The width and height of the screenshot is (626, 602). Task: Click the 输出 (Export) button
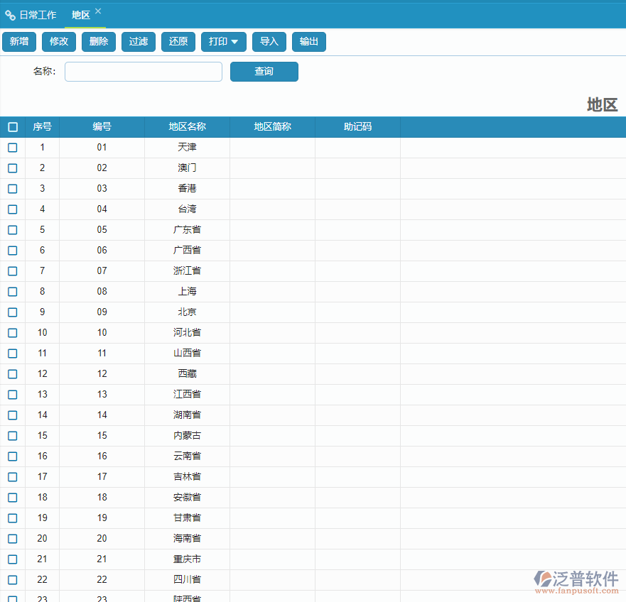click(309, 42)
